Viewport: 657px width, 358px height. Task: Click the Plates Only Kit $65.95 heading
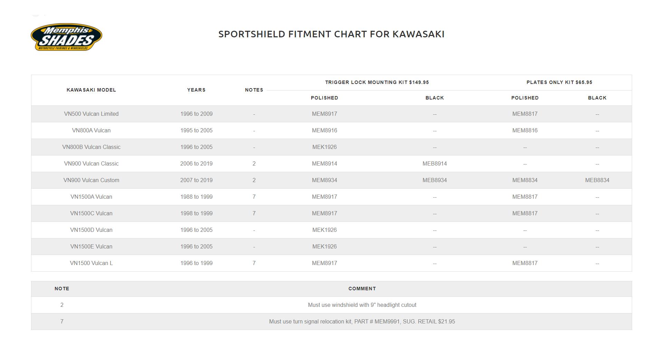(559, 82)
